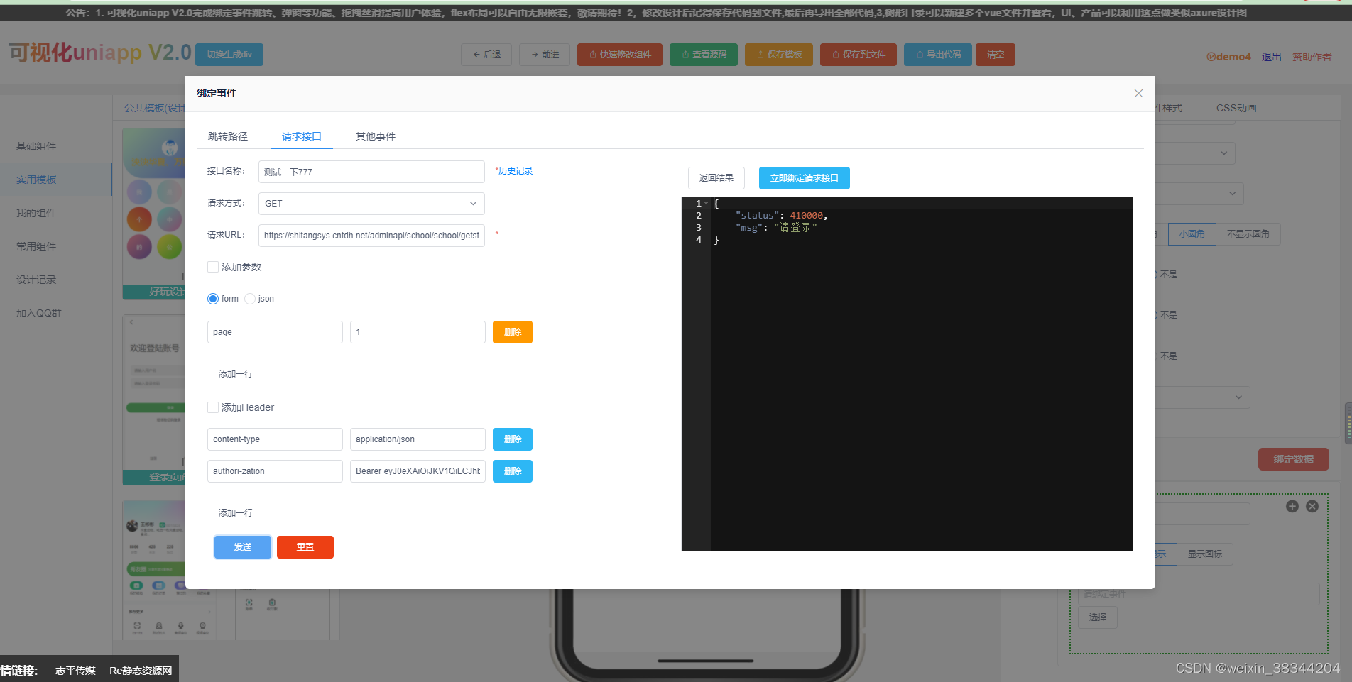The image size is (1352, 682).
Task: Click the 导出代码 export code icon
Action: 918,55
